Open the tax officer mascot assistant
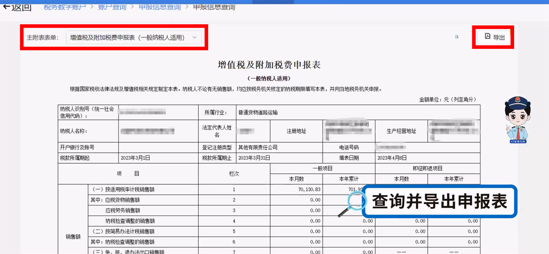Viewport: 549px width, 254px height. [518, 117]
